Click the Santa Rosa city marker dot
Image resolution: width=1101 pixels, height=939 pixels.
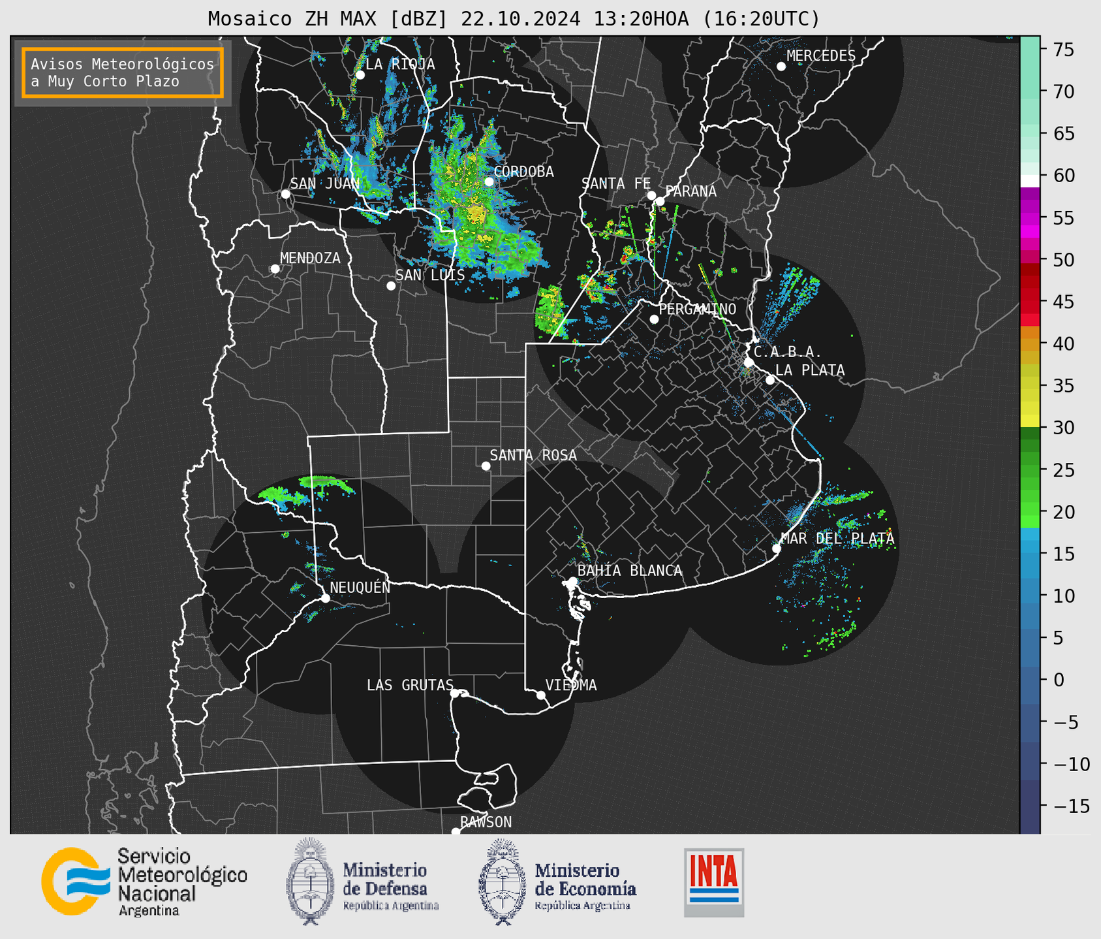tap(486, 466)
